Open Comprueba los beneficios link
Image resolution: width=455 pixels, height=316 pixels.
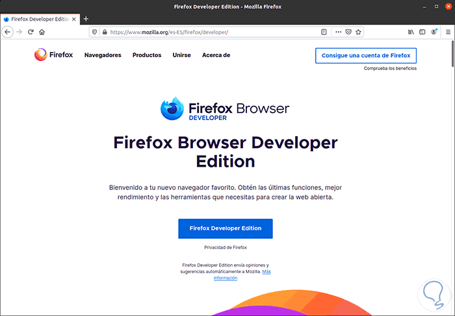tap(390, 68)
